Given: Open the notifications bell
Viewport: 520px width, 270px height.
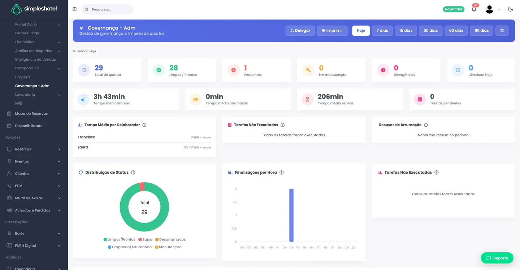Looking at the screenshot, I should pos(474,9).
